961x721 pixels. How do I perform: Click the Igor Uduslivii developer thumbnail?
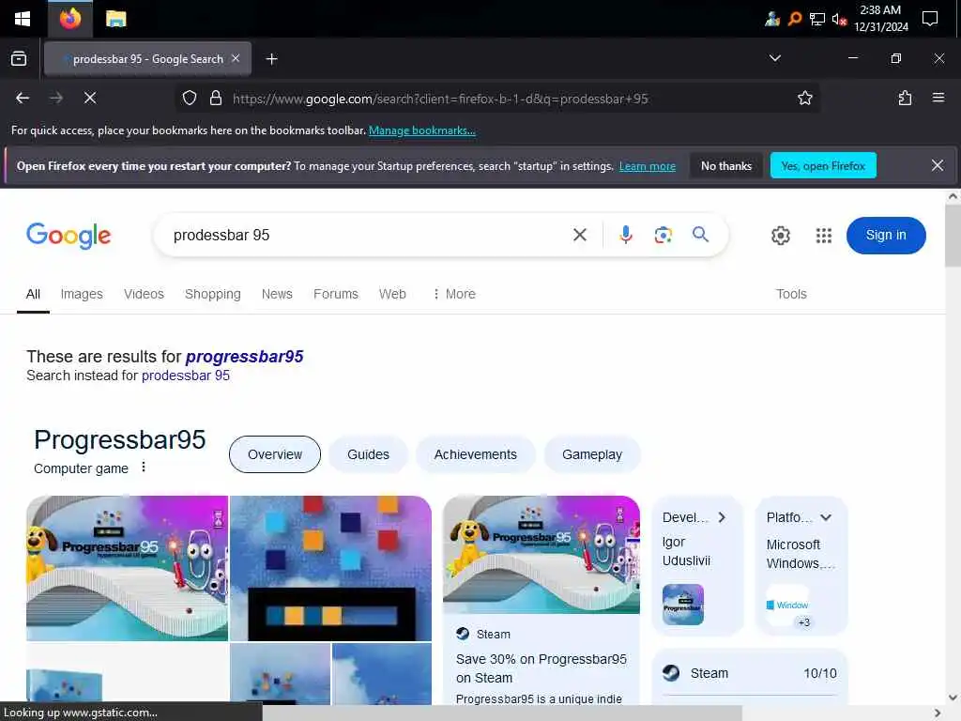click(x=683, y=605)
